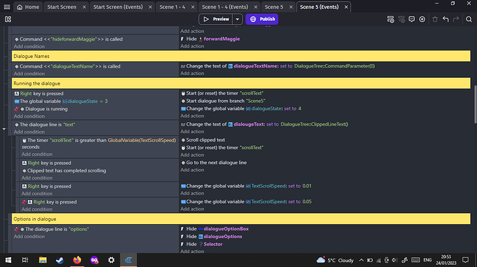Open the hamburger main menu

tap(7, 7)
